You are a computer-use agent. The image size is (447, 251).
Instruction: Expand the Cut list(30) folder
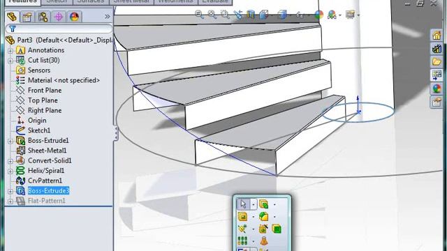10,61
